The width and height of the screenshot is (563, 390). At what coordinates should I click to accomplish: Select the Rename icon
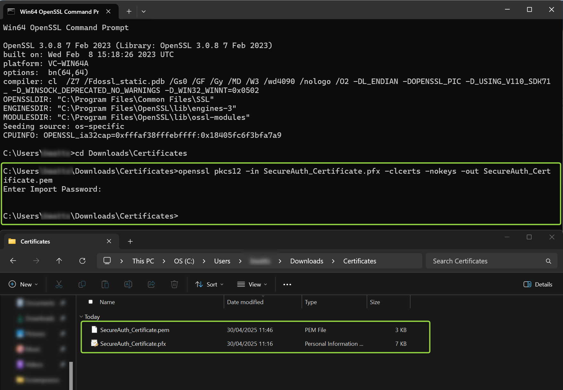128,284
